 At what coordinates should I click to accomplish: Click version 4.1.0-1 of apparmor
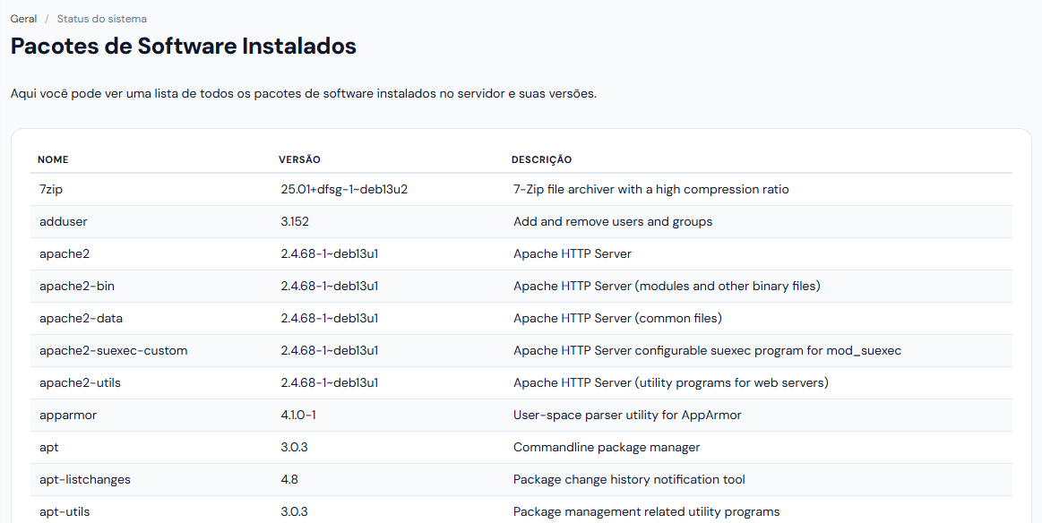(x=298, y=416)
